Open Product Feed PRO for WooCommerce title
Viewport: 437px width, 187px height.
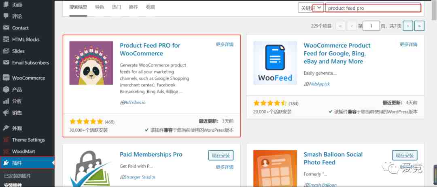150,49
